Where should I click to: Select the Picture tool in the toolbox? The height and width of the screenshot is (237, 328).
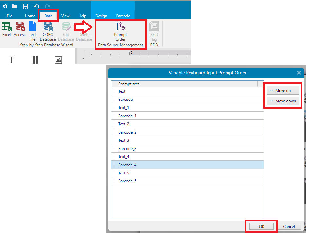click(58, 60)
